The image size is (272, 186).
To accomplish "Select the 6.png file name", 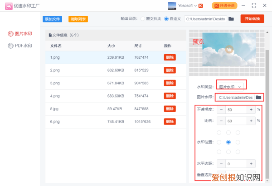I will click(55, 121).
